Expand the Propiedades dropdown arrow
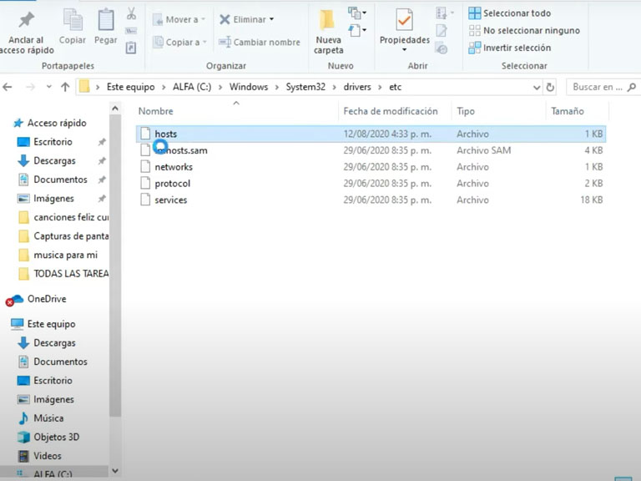The image size is (641, 481). point(404,49)
